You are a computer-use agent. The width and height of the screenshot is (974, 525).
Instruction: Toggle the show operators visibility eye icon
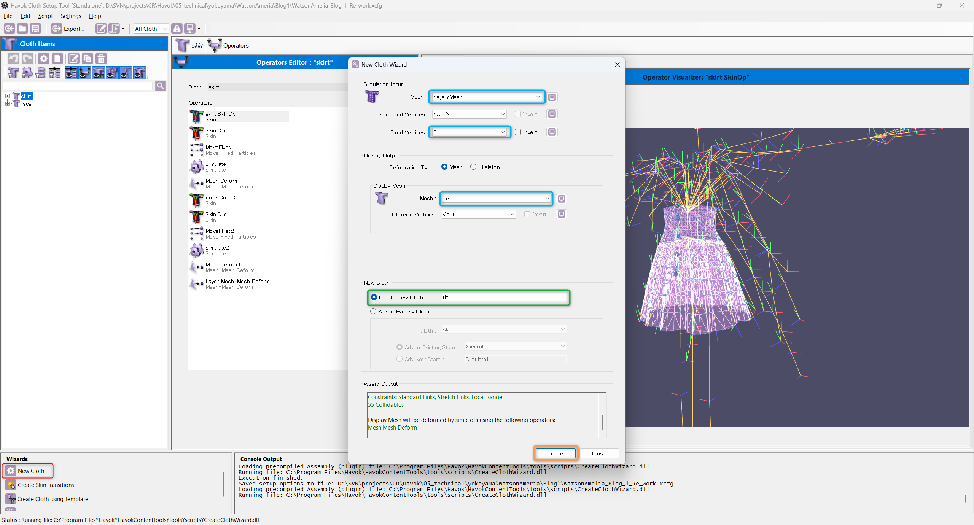(x=71, y=73)
